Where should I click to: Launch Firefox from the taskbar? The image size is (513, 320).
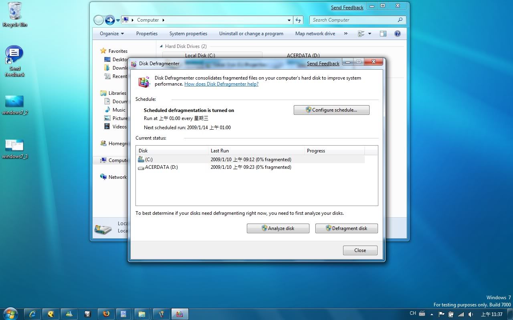pos(106,314)
